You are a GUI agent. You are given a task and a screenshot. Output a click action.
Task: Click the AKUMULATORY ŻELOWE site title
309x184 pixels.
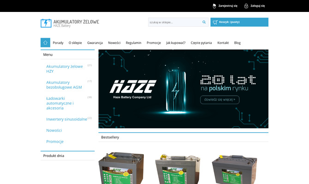point(76,22)
